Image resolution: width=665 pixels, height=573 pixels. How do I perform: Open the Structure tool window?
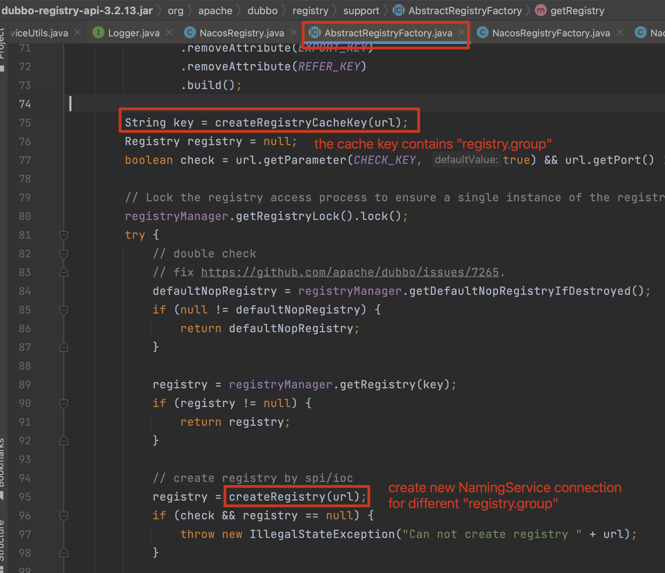[x=3, y=546]
